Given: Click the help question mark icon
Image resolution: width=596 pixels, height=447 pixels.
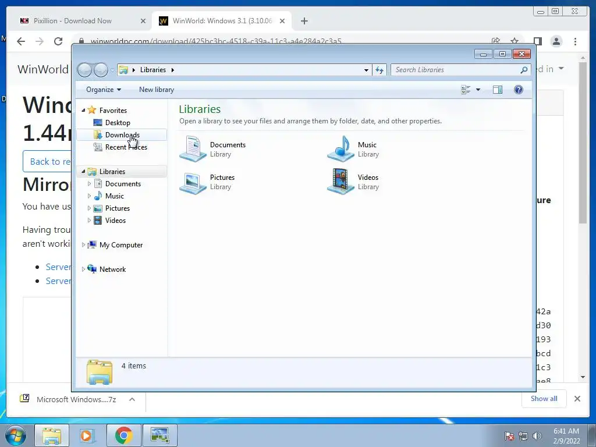Looking at the screenshot, I should (x=518, y=90).
